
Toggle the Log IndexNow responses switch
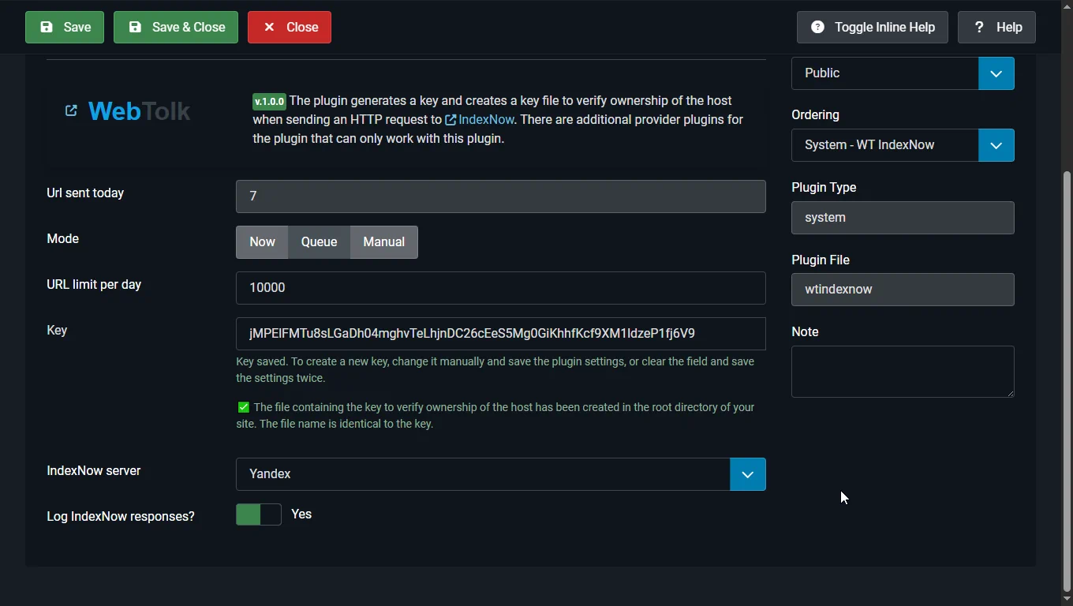(x=259, y=514)
